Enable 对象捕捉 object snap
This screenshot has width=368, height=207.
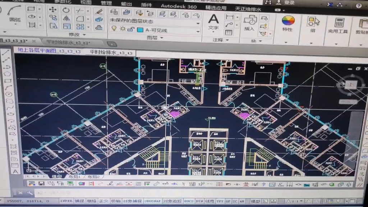[133, 202]
